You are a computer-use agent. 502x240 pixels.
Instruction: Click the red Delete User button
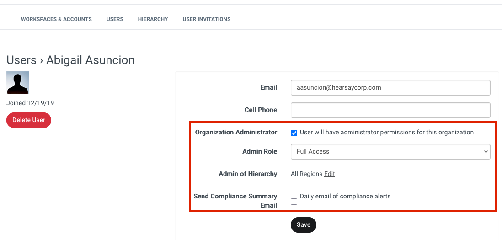29,120
